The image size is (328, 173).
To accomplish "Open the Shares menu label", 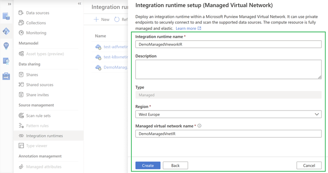I will pos(32,75).
